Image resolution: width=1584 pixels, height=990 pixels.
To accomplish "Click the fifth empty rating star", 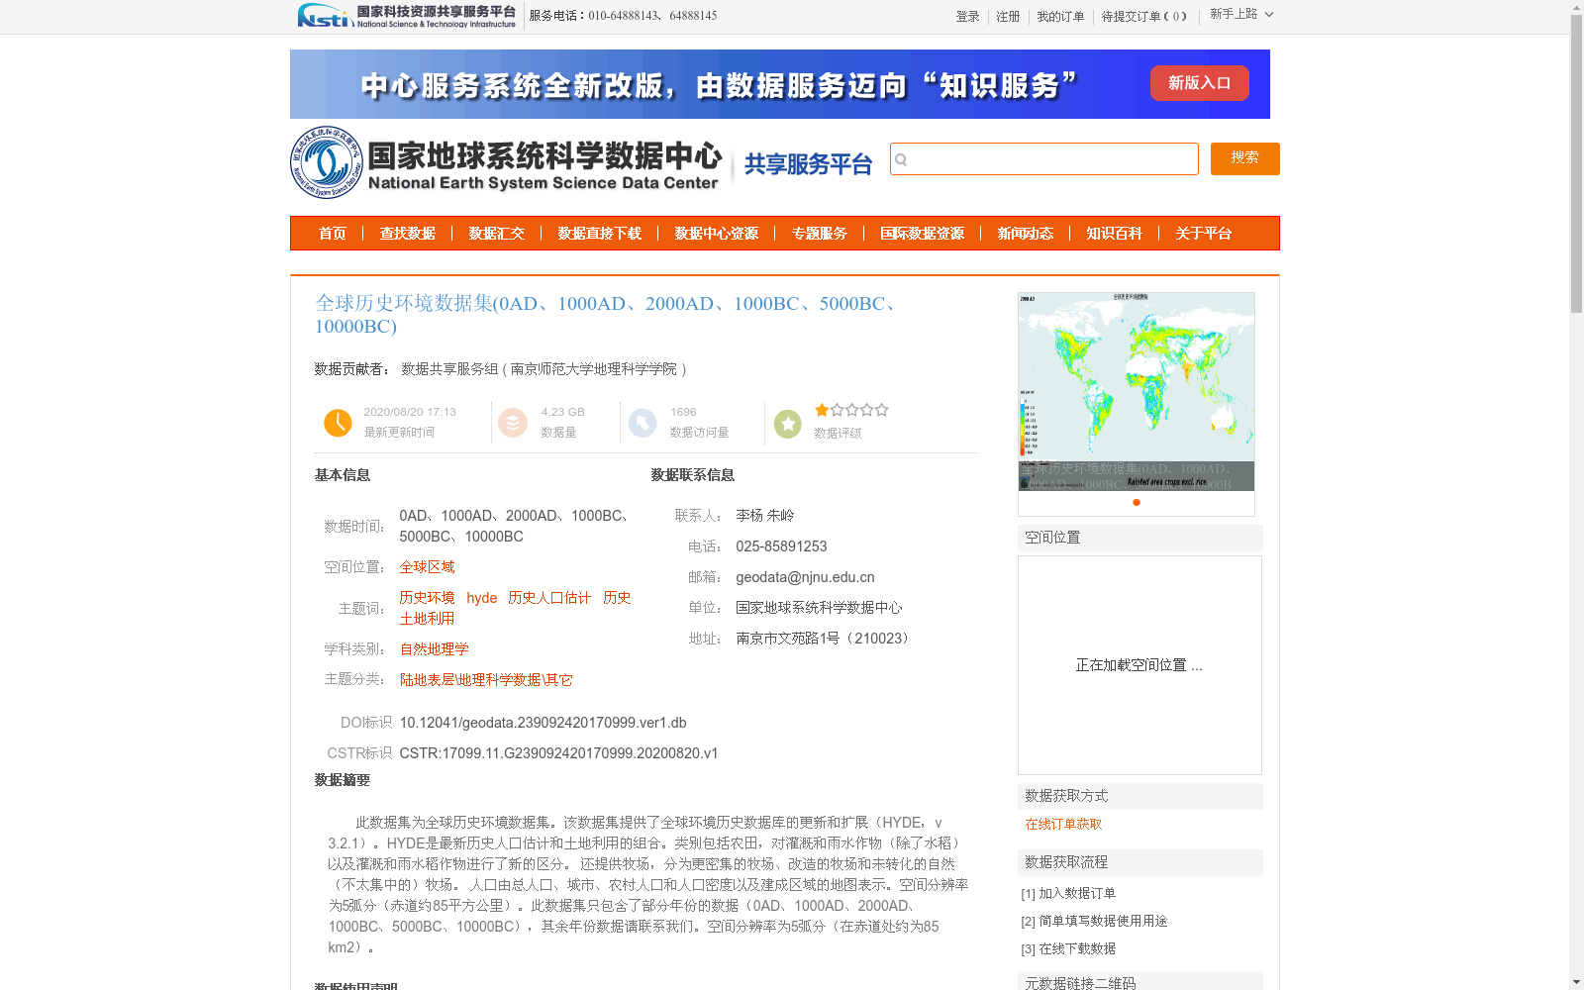I will tap(881, 410).
